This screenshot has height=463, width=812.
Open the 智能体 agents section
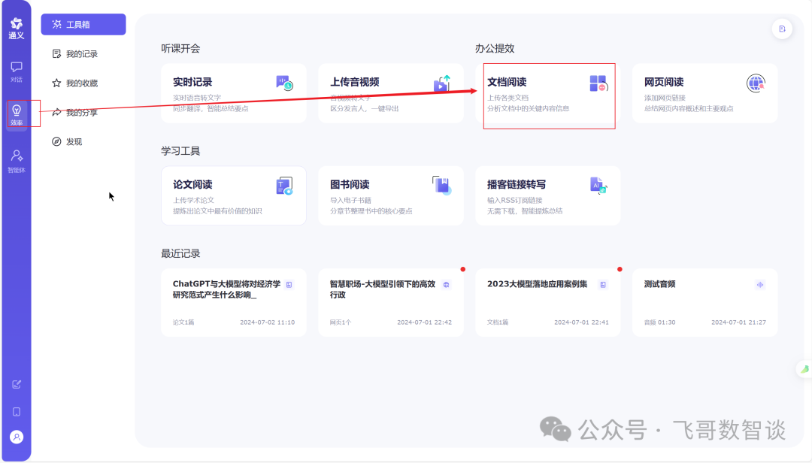16,161
